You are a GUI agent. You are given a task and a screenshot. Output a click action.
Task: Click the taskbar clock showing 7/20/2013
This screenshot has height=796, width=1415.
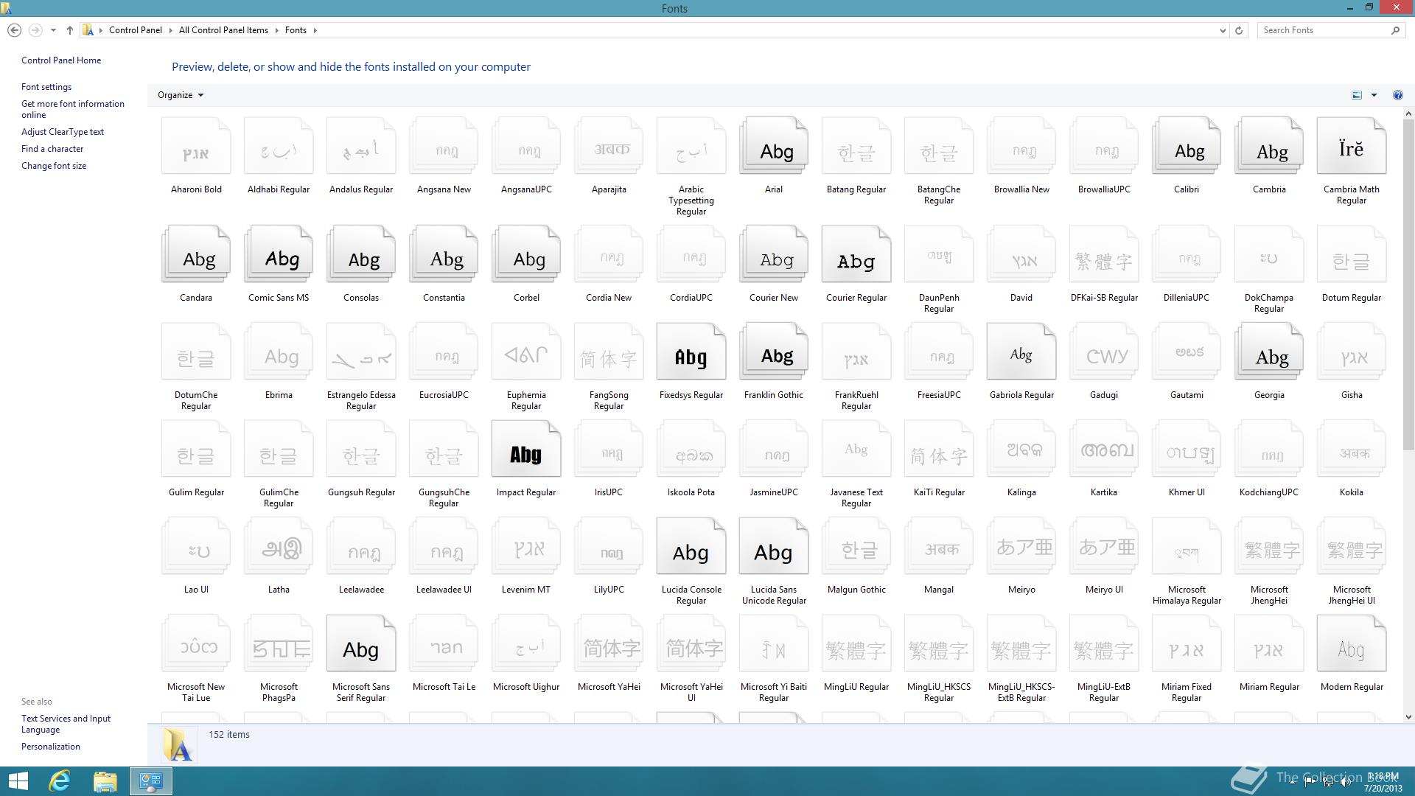(1383, 783)
